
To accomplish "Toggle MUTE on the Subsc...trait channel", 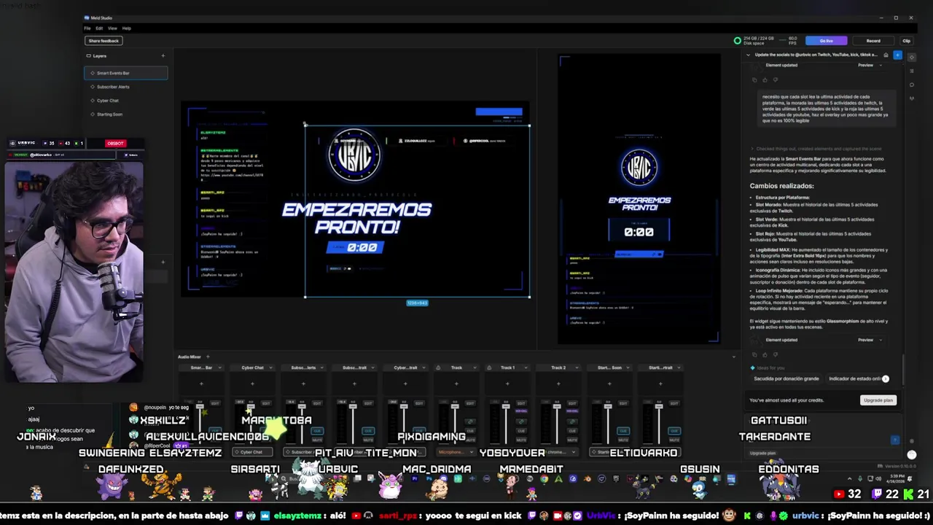I will [x=368, y=440].
